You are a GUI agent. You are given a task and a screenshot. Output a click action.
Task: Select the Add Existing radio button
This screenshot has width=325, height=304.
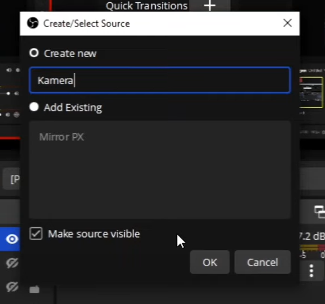click(34, 107)
